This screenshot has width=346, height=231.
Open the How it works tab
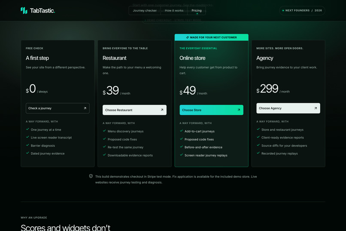tap(174, 11)
